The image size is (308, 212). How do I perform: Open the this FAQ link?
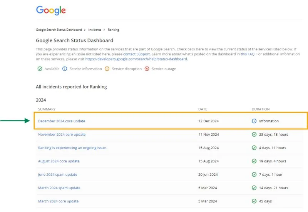(x=248, y=54)
